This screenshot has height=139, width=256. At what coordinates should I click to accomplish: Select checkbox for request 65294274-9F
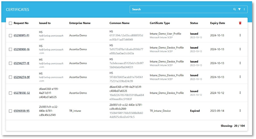tap(10, 77)
